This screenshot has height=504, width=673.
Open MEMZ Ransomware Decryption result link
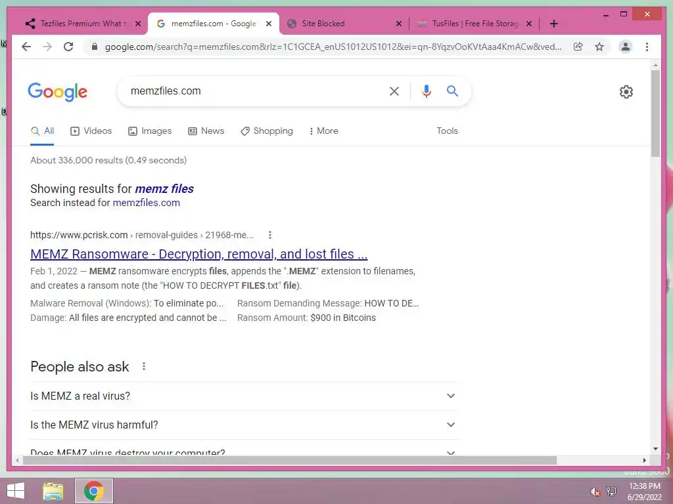pyautogui.click(x=198, y=254)
